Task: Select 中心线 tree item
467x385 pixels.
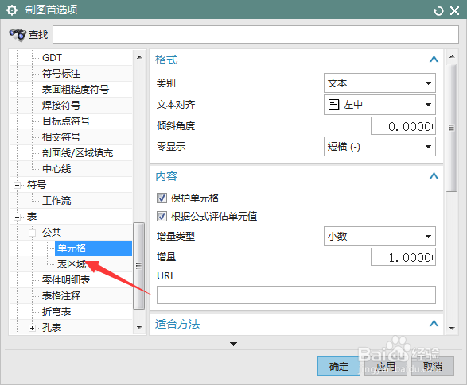Action: pos(56,169)
